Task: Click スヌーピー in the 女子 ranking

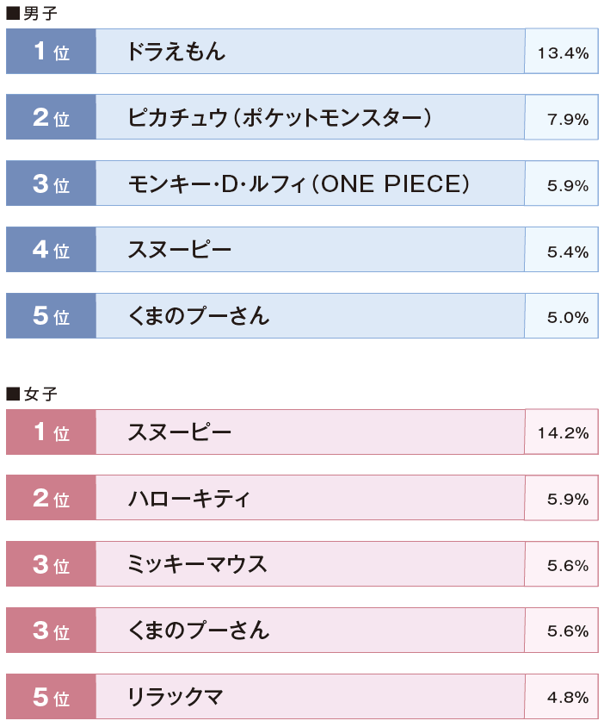Action: tap(310, 432)
